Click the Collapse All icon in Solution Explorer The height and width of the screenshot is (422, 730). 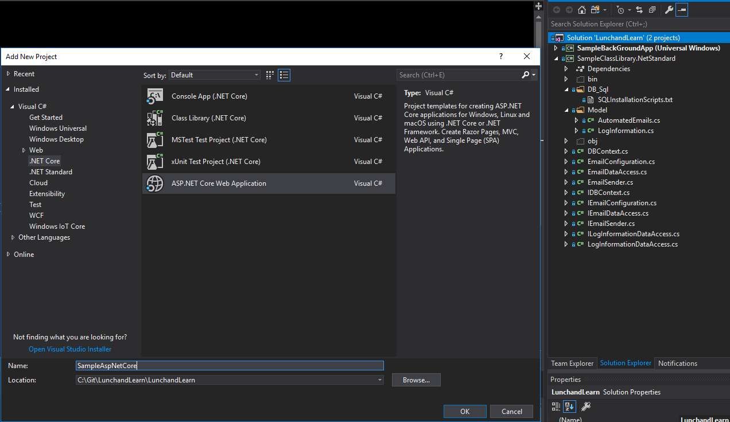652,10
